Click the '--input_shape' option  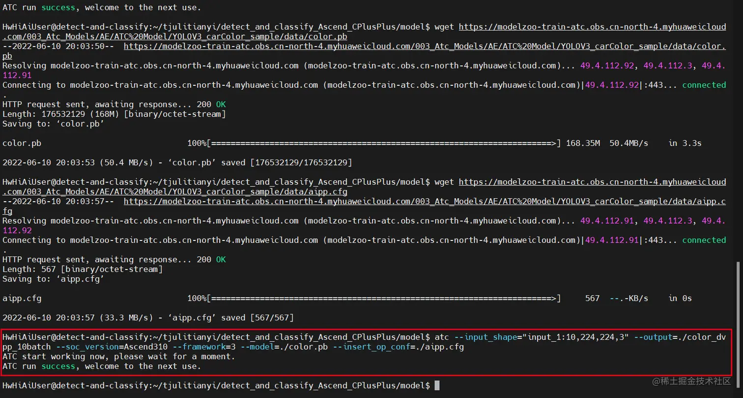tap(485, 338)
